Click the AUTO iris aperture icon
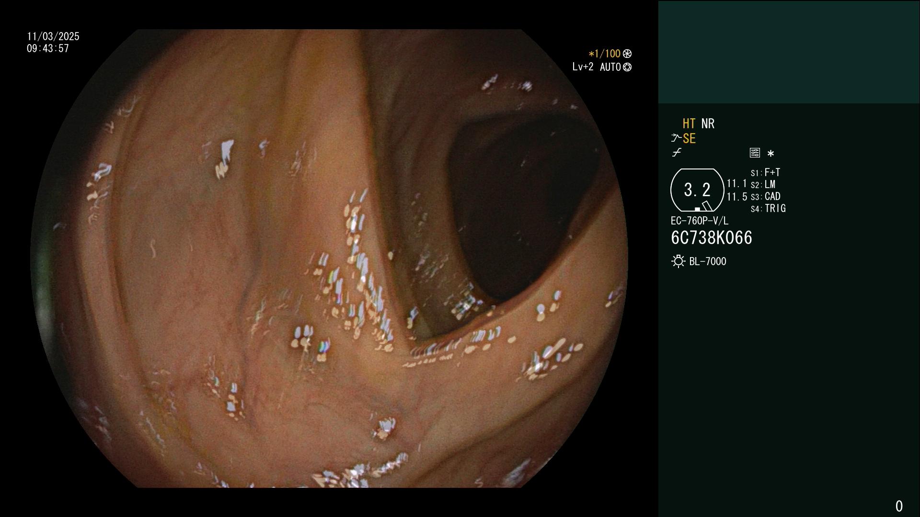The width and height of the screenshot is (920, 517). click(x=627, y=67)
